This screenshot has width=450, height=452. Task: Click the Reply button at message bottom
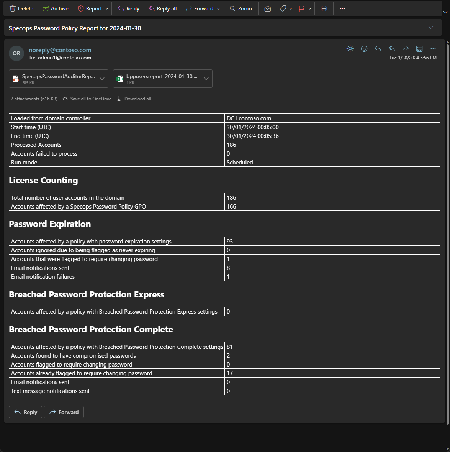click(x=25, y=412)
